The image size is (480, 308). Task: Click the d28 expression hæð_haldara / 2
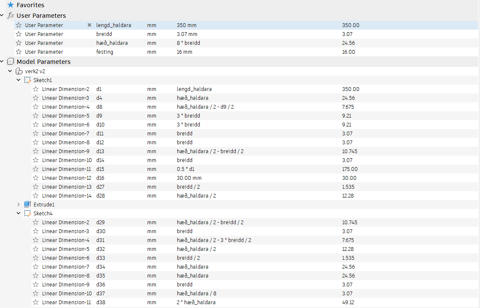[196, 195]
